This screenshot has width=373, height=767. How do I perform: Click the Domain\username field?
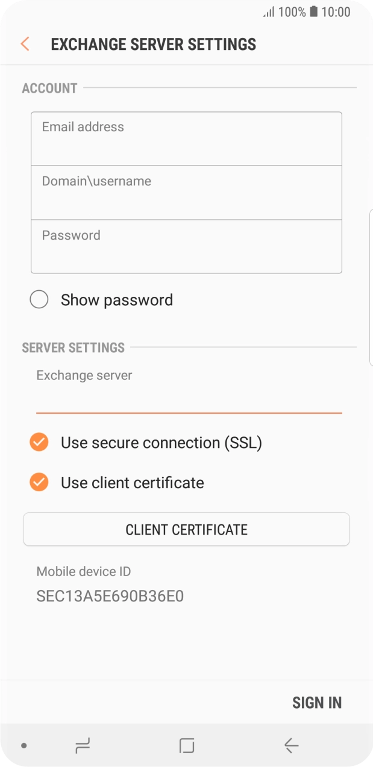186,192
